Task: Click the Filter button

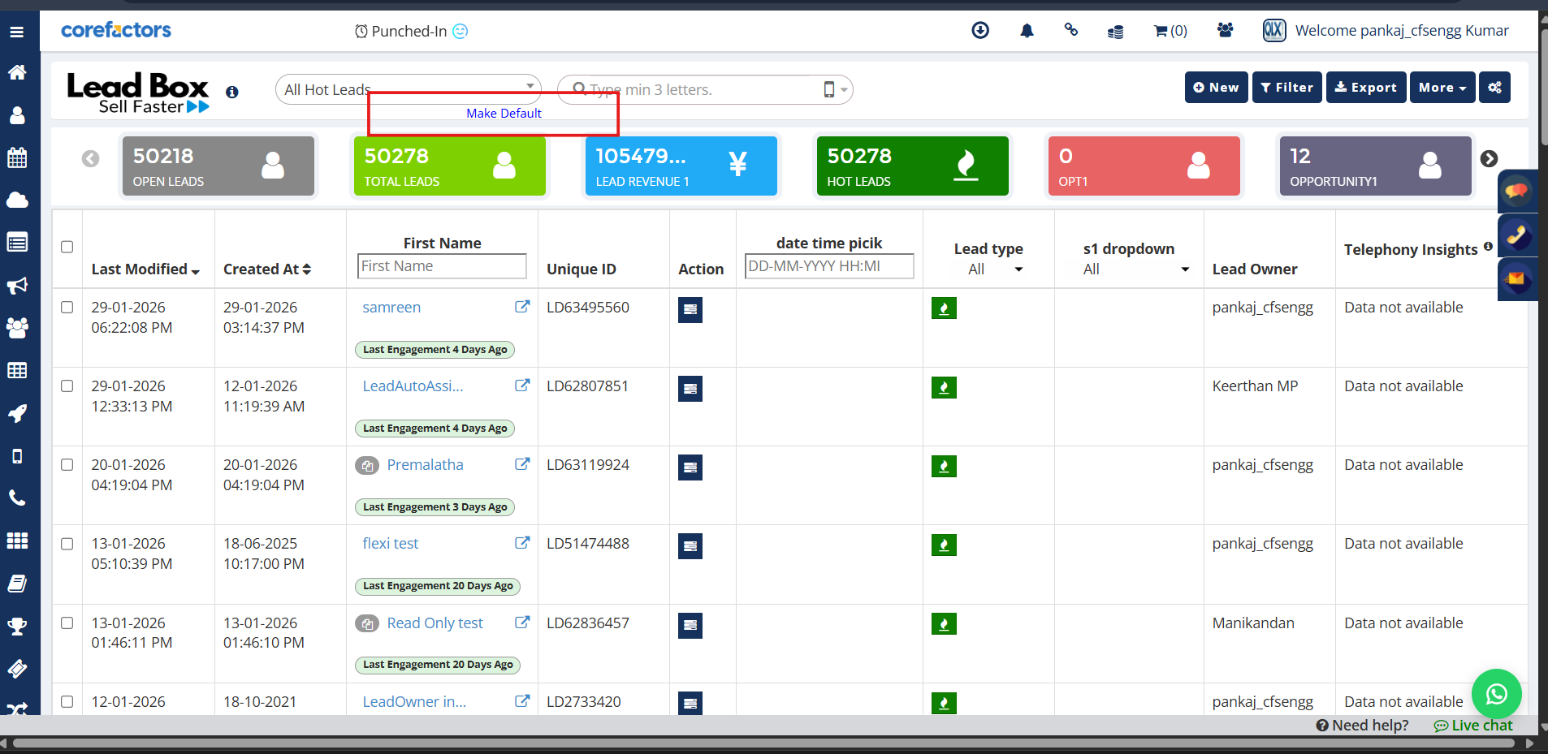Action: 1287,88
